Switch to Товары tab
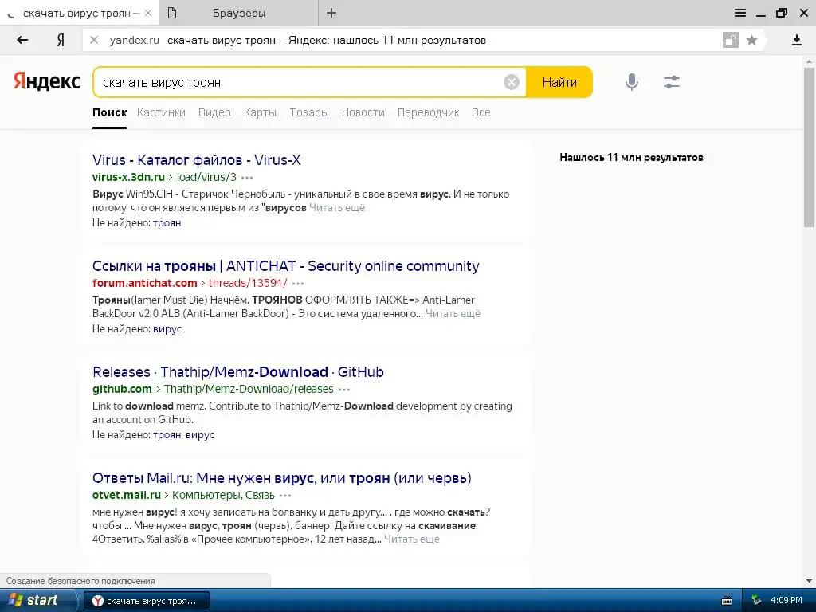 click(x=309, y=112)
